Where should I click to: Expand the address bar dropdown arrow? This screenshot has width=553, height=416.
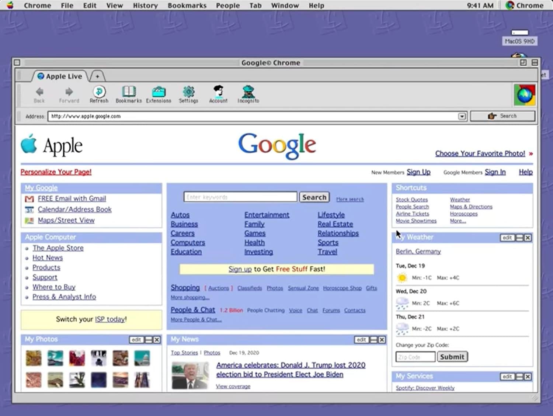click(462, 117)
